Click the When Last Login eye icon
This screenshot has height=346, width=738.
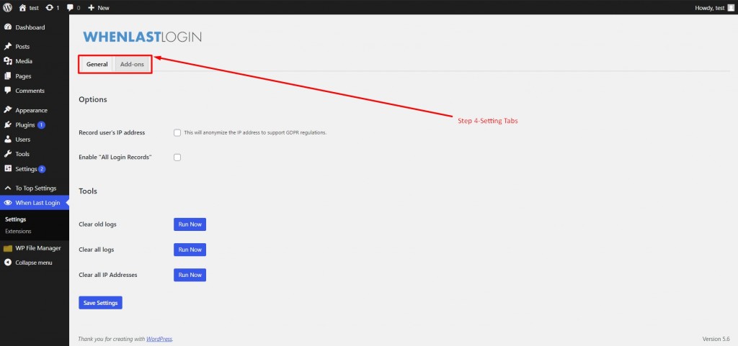click(7, 203)
